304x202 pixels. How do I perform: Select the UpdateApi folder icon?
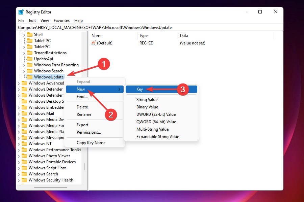pos(30,59)
